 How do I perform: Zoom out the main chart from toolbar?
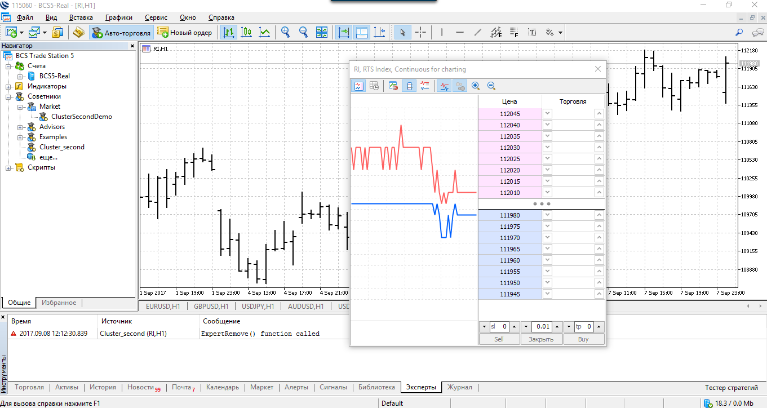(x=304, y=32)
